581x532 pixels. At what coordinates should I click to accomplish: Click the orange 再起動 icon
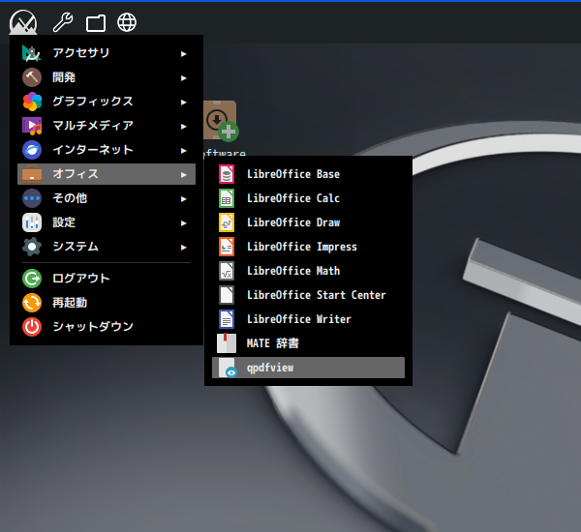tap(32, 303)
